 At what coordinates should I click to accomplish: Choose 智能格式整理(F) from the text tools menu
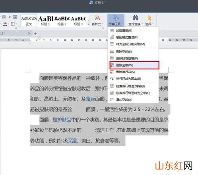(133, 37)
